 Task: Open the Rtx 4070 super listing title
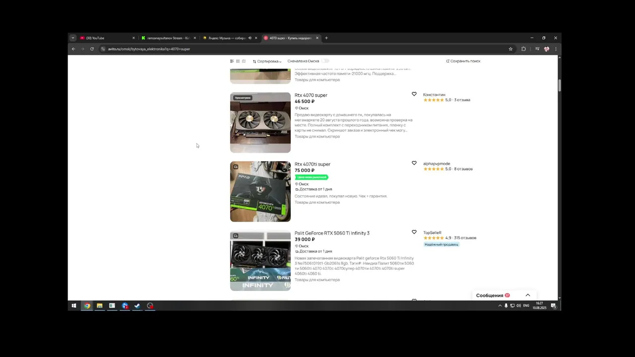(x=311, y=95)
